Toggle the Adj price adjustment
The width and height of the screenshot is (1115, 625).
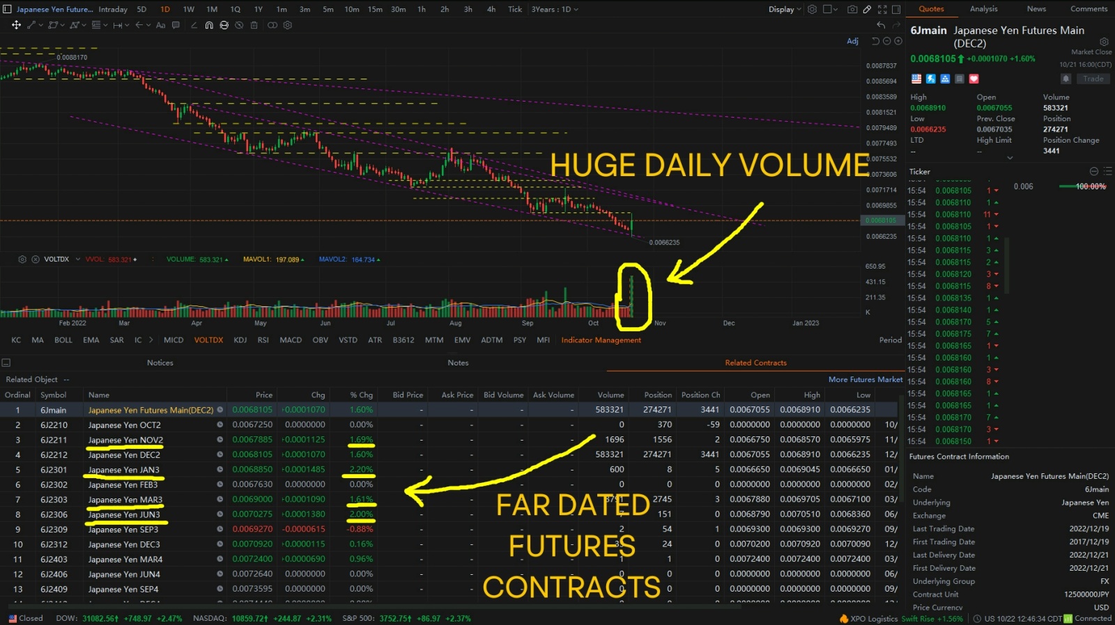852,41
